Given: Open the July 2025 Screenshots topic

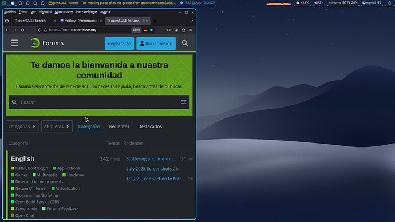Looking at the screenshot, I should (149, 169).
